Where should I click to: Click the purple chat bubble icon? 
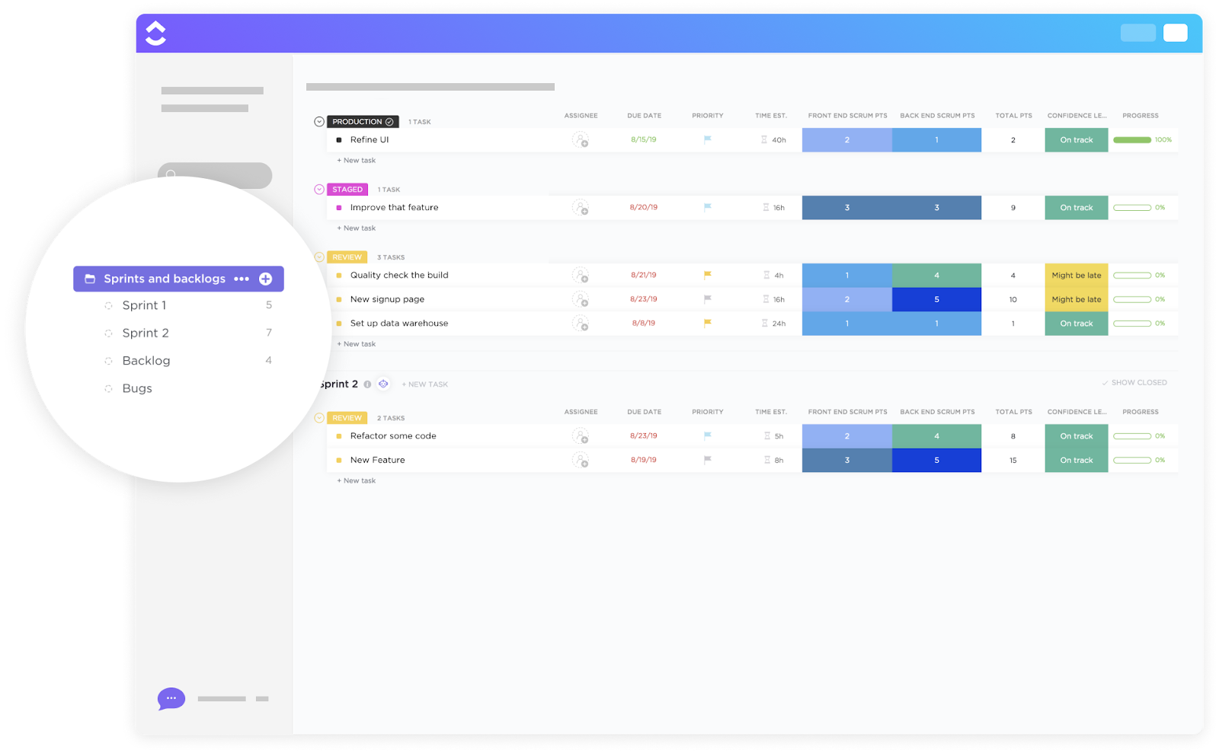(x=171, y=698)
